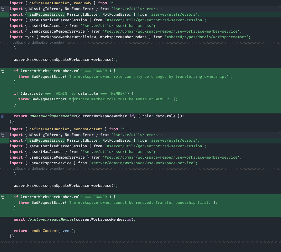Click the 'ADMIN' string in role check
The image size is (281, 252).
(61, 93)
